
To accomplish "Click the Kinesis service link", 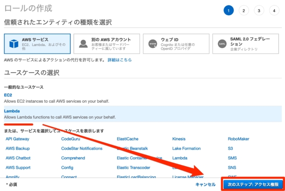I will [x=179, y=139].
